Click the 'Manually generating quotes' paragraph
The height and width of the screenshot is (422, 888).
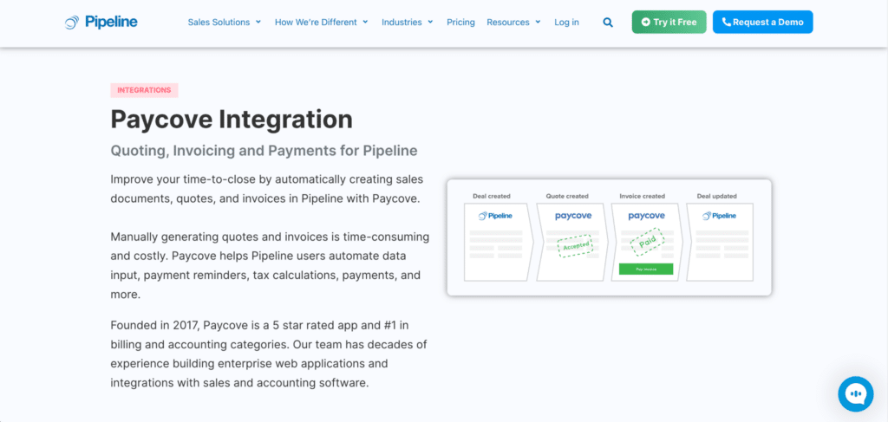[x=271, y=265]
